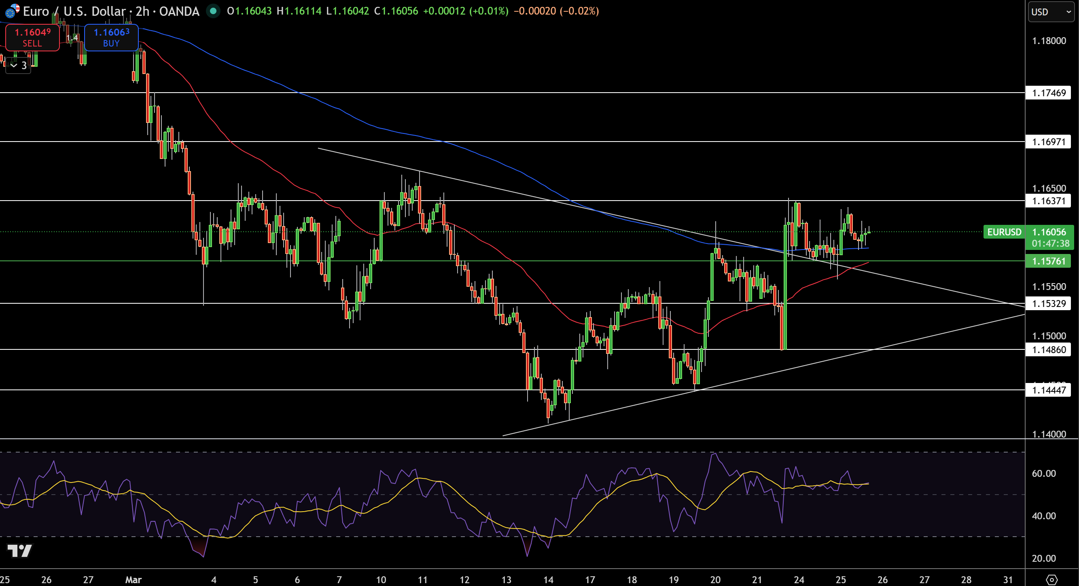Click the spread value 1.4 between buttons
1079x586 pixels.
[x=72, y=38]
